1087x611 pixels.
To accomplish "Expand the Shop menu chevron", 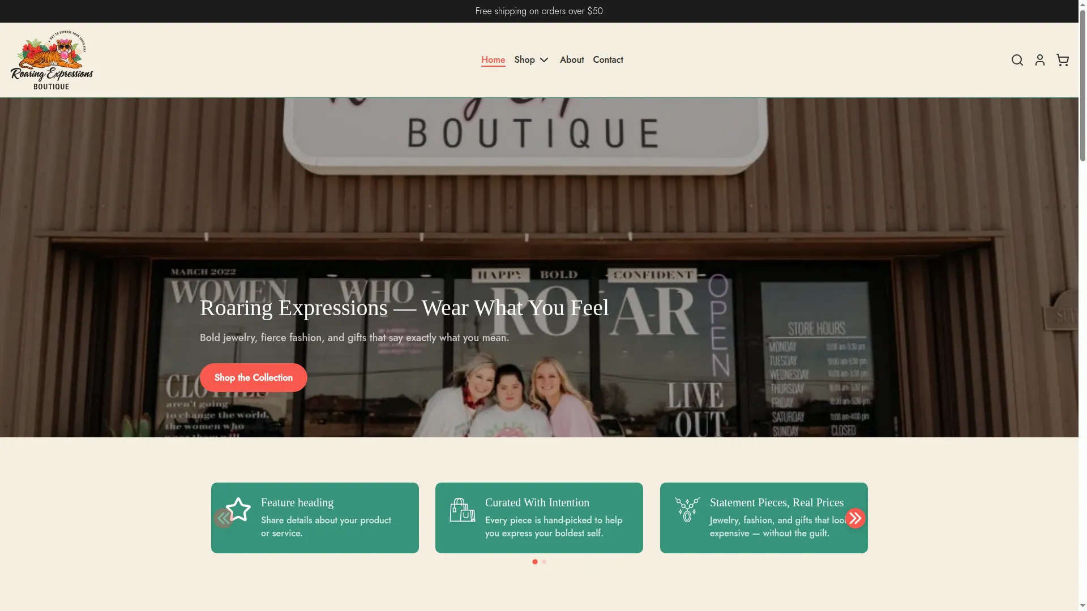I will [x=544, y=60].
